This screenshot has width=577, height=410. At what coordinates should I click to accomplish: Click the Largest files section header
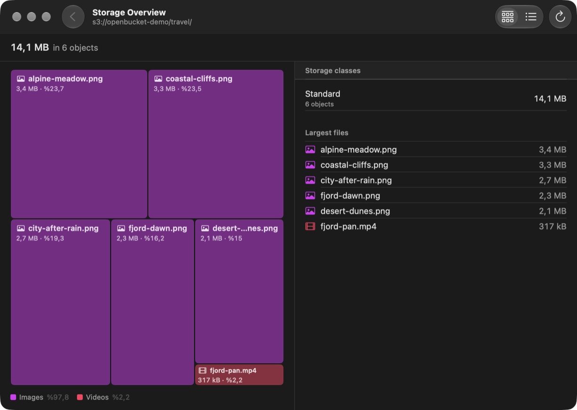[x=327, y=133]
